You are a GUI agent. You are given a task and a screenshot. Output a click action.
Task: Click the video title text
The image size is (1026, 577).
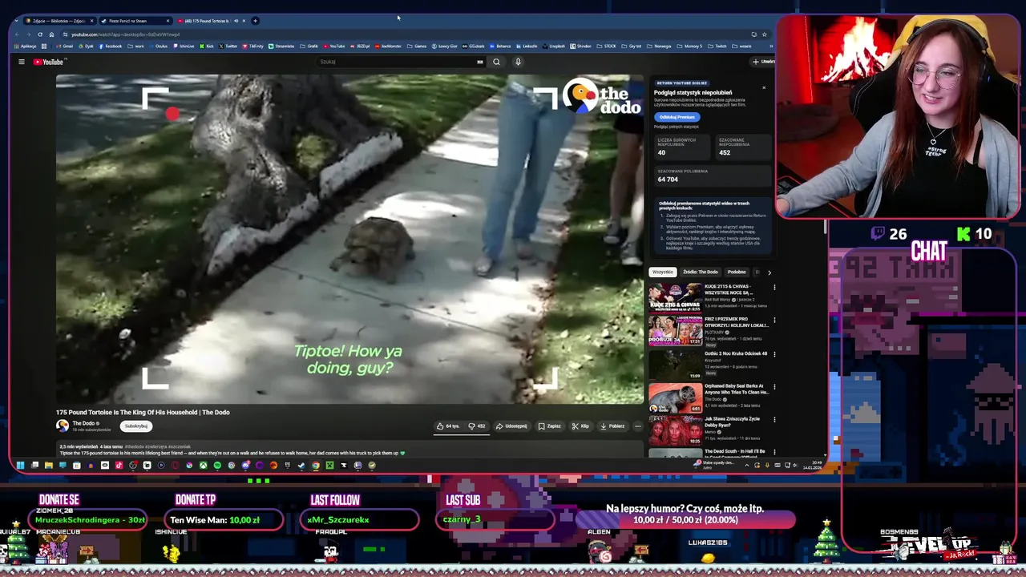(143, 413)
